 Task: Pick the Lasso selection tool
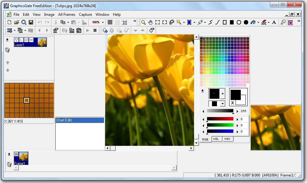[x=172, y=22]
